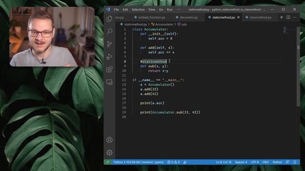Open the Remote Explorer icon
The image size is (305, 171).
coord(110,82)
